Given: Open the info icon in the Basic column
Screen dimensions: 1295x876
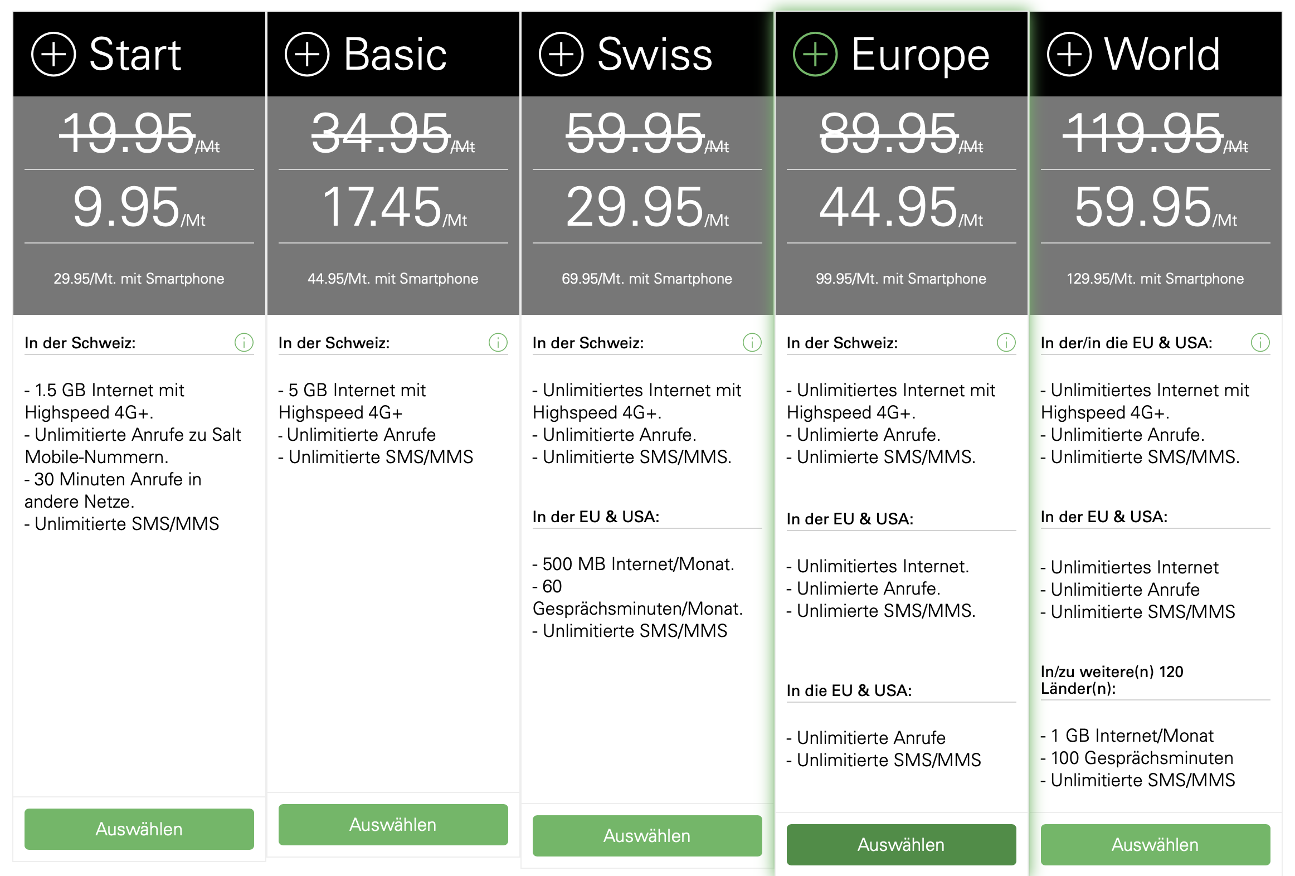Looking at the screenshot, I should tap(498, 342).
